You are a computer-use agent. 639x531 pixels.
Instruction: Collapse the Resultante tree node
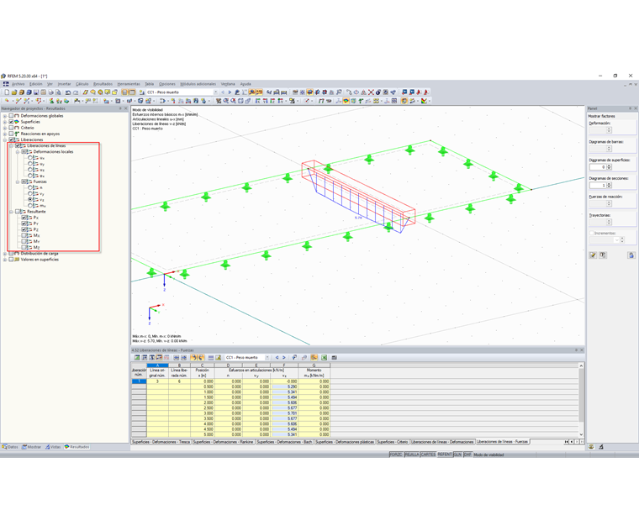pyautogui.click(x=11, y=212)
